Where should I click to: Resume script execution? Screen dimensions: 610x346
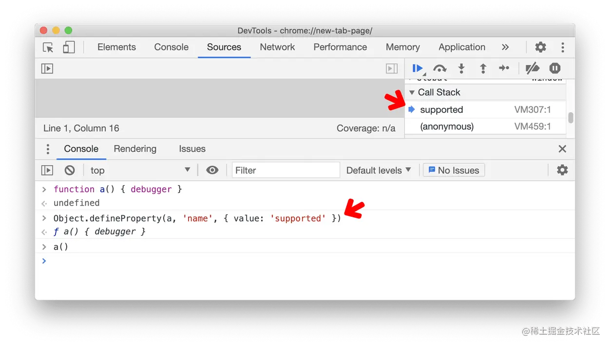pyautogui.click(x=418, y=69)
